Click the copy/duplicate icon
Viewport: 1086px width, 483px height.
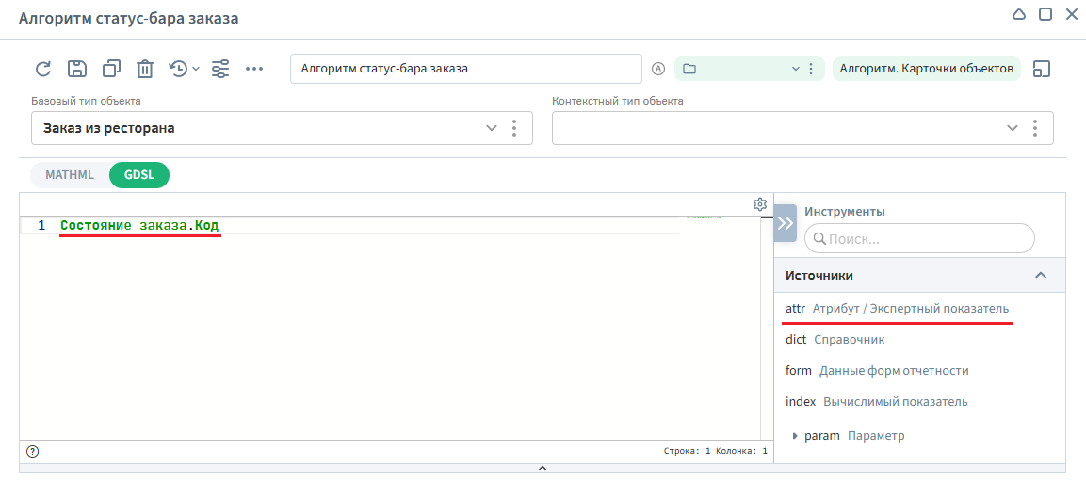click(112, 69)
